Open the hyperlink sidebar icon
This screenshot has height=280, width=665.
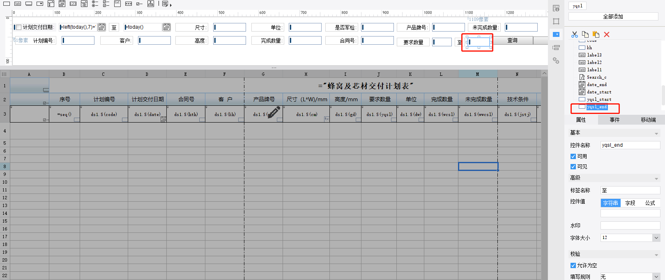tap(556, 61)
